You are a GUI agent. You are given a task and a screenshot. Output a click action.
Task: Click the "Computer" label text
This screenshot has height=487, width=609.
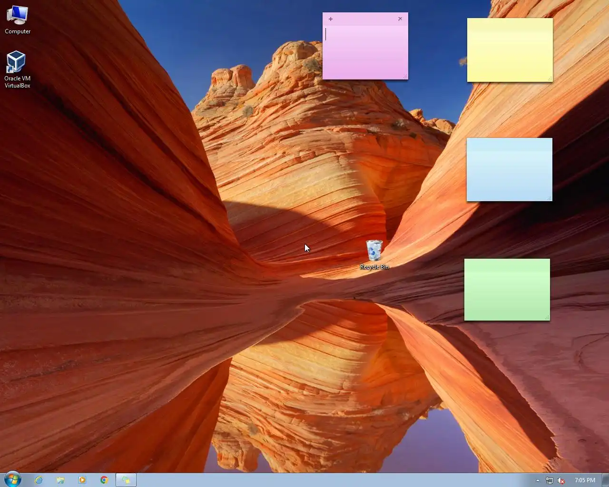tap(18, 31)
